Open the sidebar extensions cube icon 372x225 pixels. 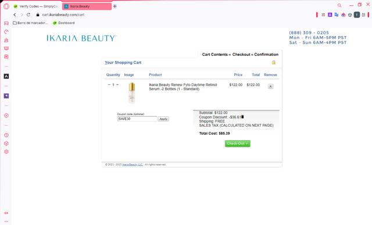tap(6, 144)
